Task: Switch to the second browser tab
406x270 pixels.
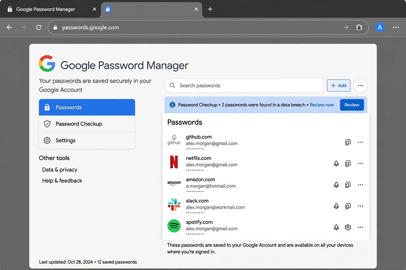Action: tap(151, 9)
